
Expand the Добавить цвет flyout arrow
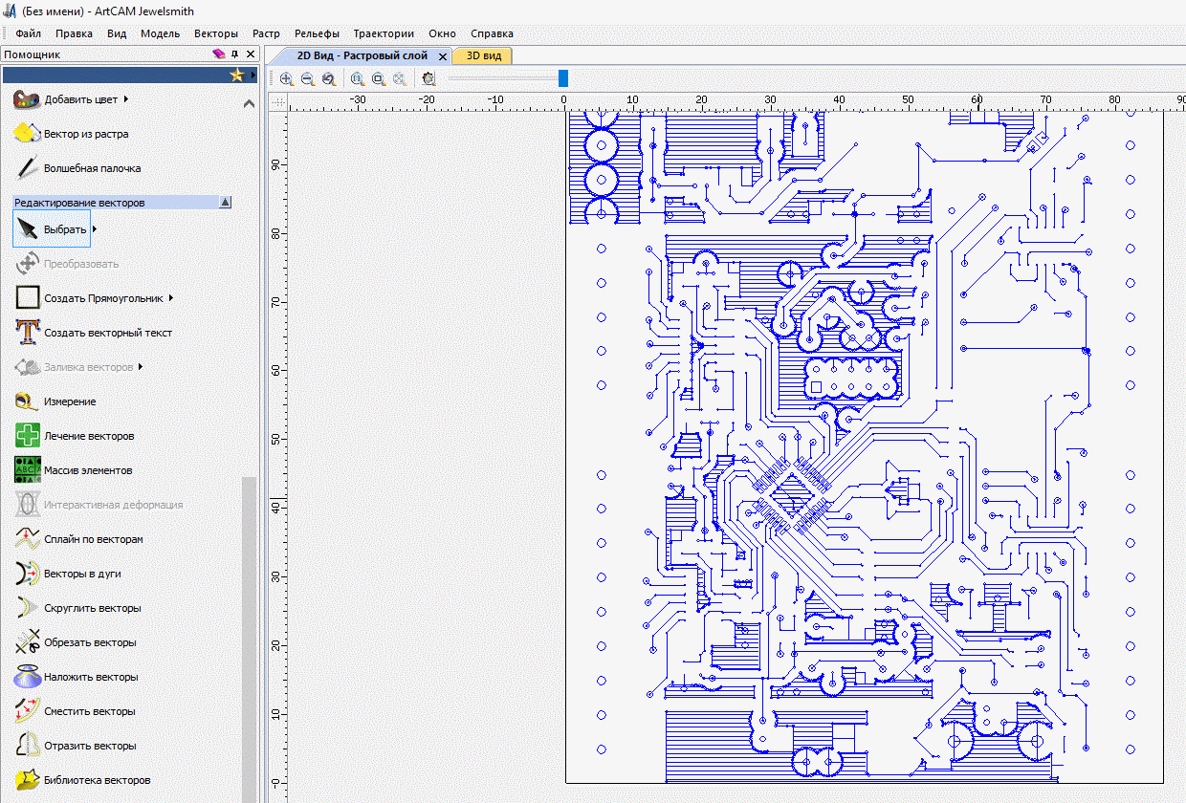point(126,98)
